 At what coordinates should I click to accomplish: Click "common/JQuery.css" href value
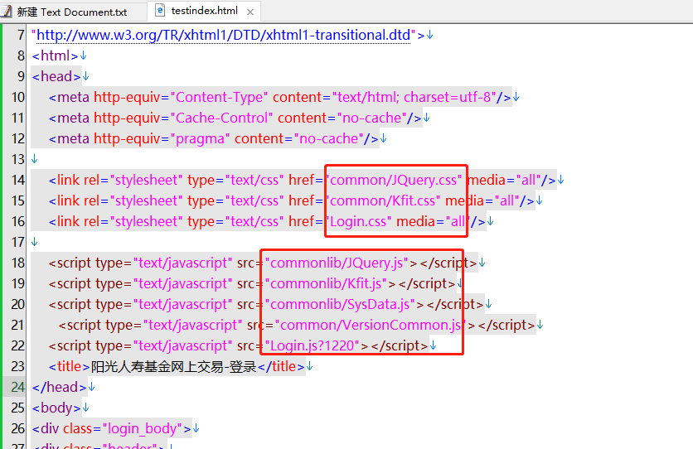click(394, 180)
